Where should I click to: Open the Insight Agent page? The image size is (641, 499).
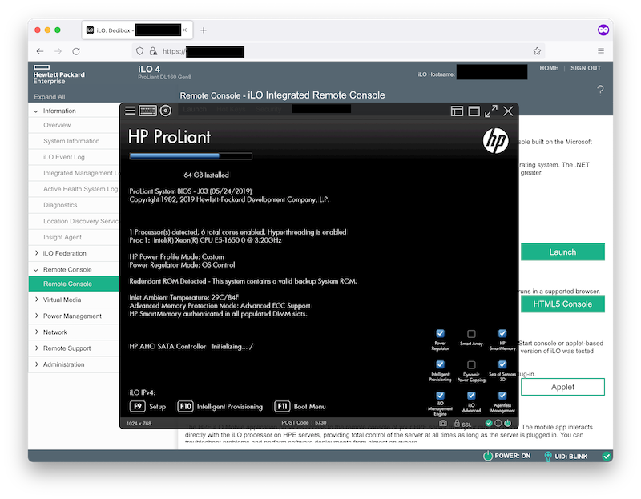tap(62, 237)
